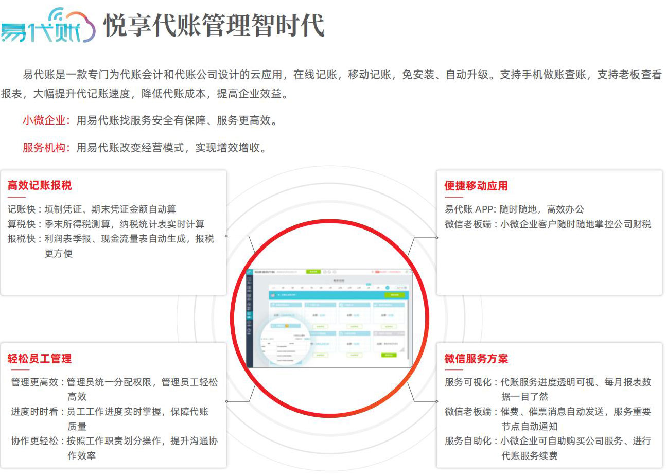Click the red 服务机构 label
Viewport: 666px width, 476px height.
(x=46, y=148)
